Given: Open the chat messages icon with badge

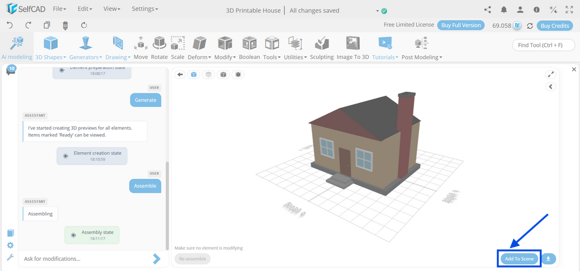Looking at the screenshot, I should (x=11, y=70).
